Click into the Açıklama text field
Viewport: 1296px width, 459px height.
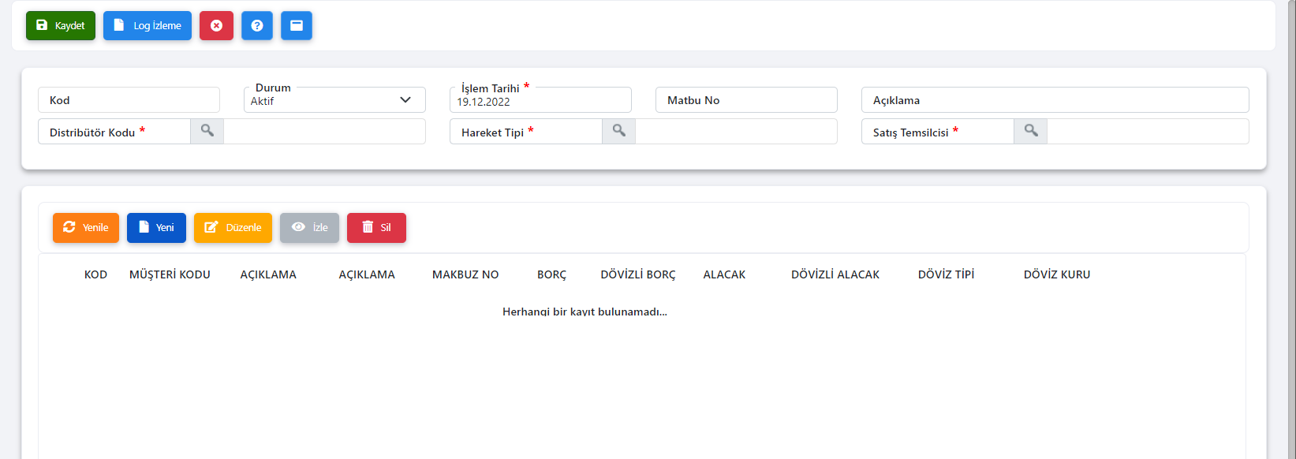tap(1055, 100)
